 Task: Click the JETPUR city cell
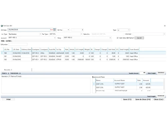tap(60, 60)
